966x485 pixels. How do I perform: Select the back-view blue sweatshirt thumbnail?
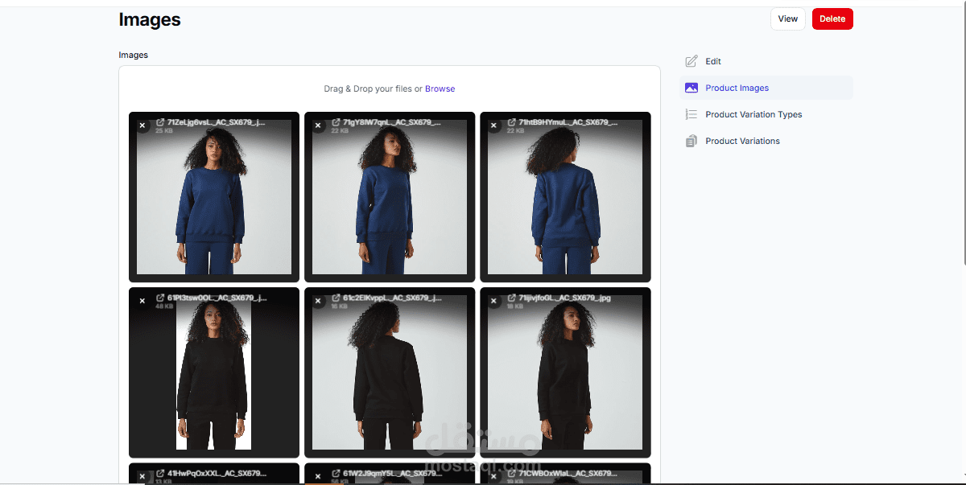point(565,197)
